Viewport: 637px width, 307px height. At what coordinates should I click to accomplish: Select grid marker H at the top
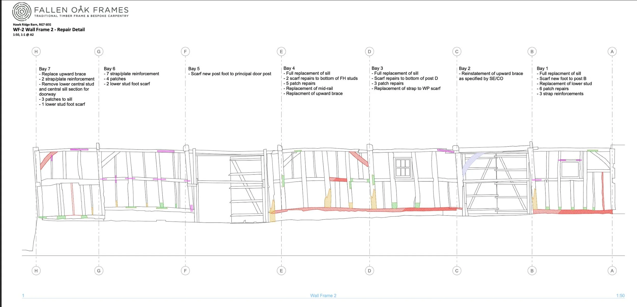pyautogui.click(x=36, y=51)
